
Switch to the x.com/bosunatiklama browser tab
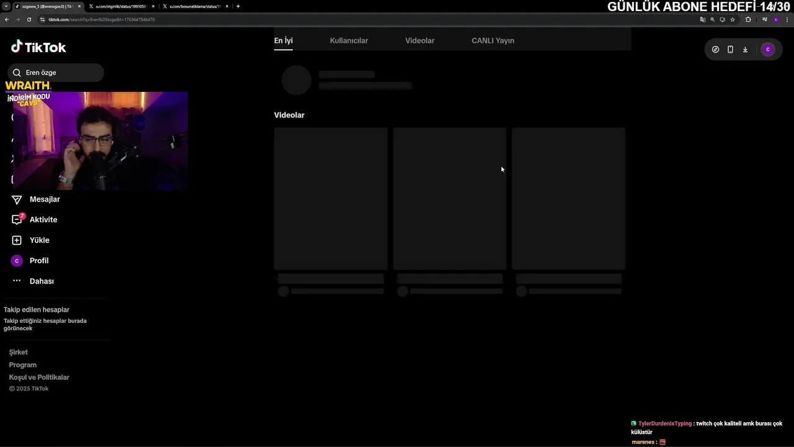[195, 6]
